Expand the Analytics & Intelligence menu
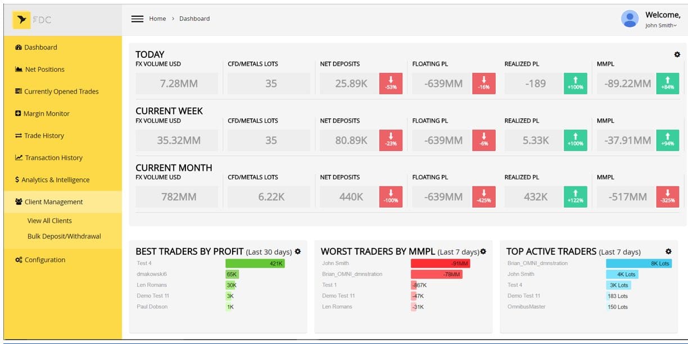688x344 pixels. click(x=55, y=180)
